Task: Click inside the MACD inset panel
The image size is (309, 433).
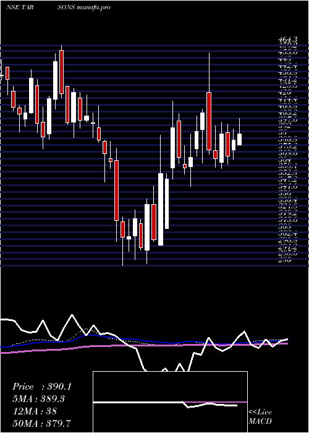Action: point(170,402)
